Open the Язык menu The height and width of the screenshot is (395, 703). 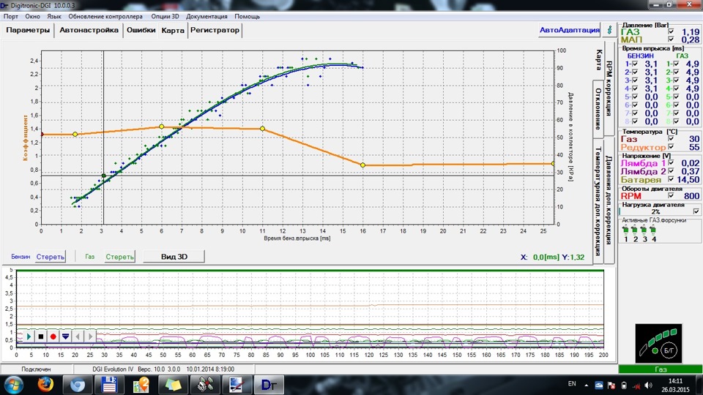[x=53, y=17]
